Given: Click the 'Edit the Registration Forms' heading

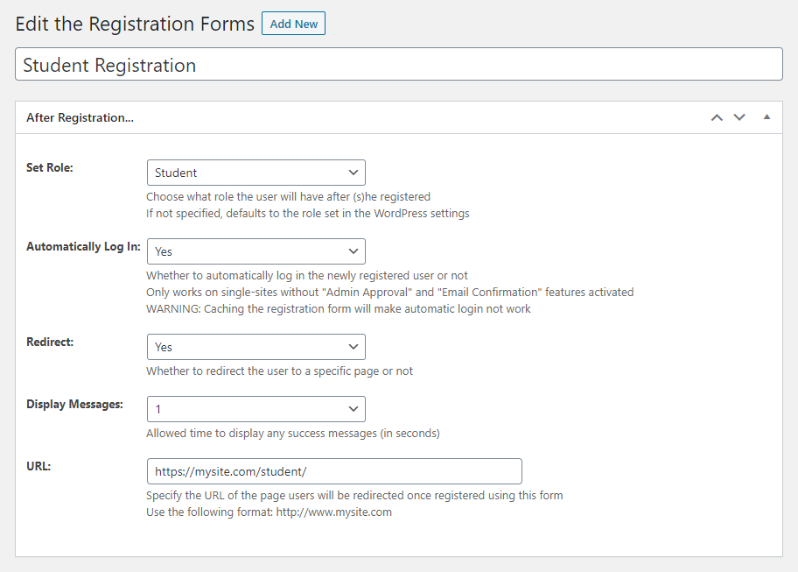Looking at the screenshot, I should (x=135, y=24).
